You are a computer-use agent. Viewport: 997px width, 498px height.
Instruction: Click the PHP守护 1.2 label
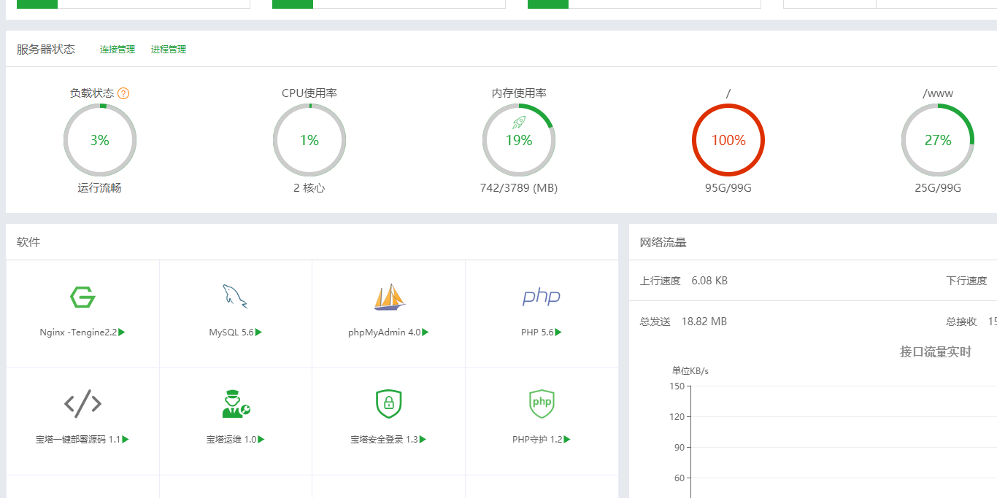[537, 440]
